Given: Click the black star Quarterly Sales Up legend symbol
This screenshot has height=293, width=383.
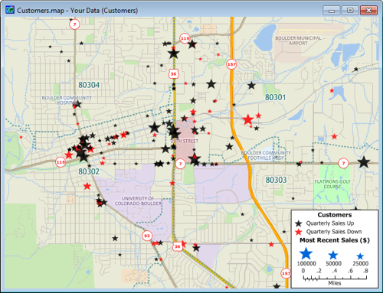Looking at the screenshot, I should (298, 223).
